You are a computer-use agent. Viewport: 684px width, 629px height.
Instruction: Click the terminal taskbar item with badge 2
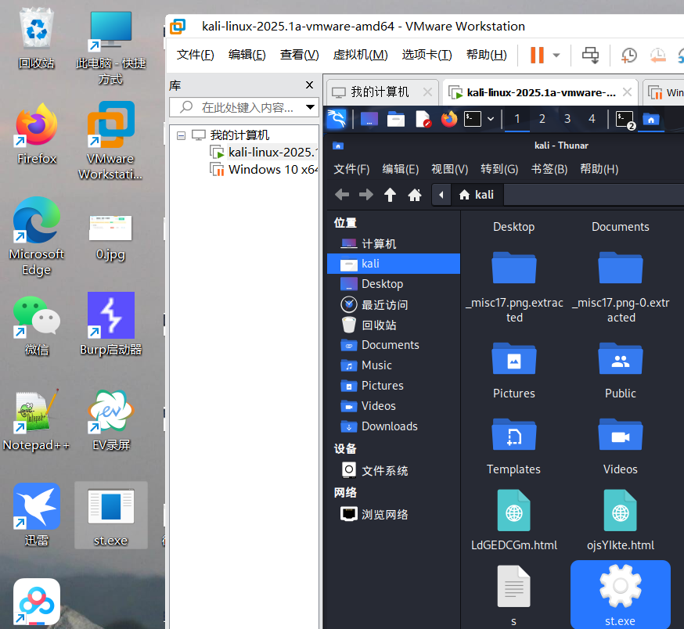[625, 120]
